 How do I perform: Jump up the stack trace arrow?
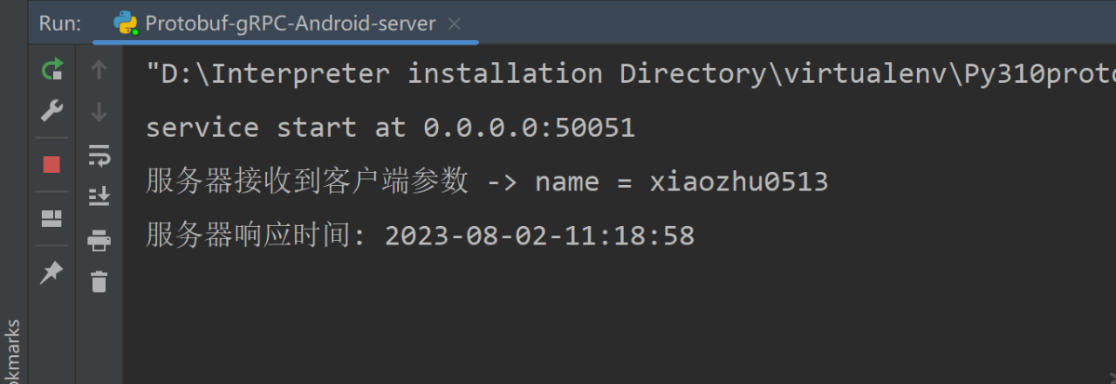(99, 69)
